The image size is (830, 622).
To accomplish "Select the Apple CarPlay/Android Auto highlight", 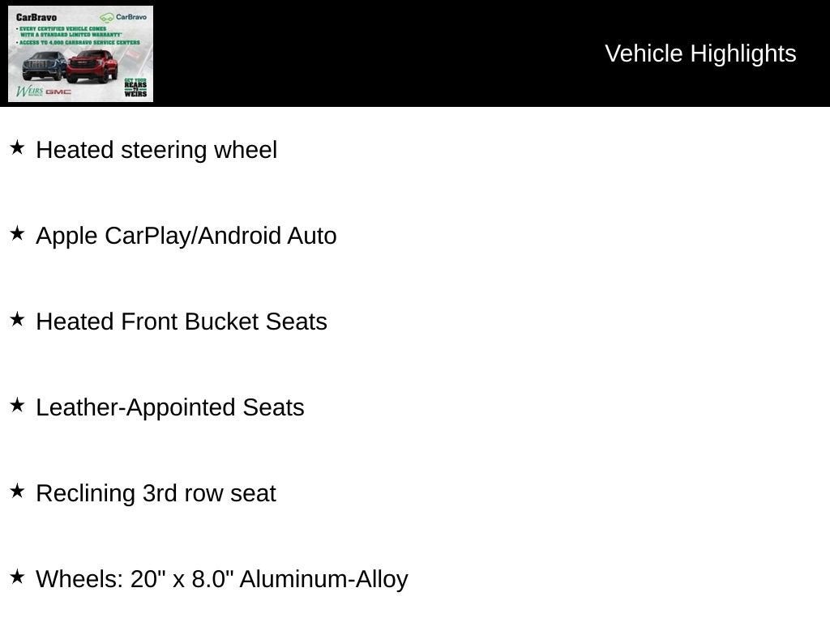I will 186,236.
